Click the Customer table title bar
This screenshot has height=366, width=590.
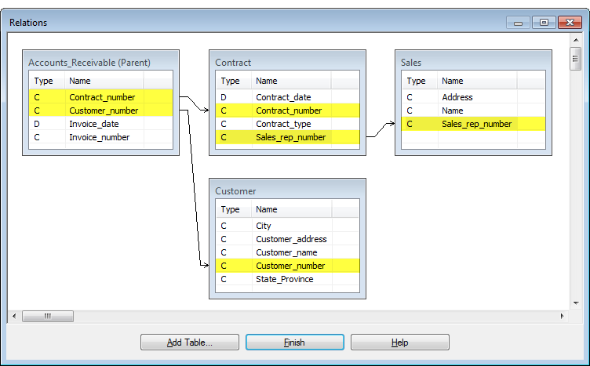[287, 190]
